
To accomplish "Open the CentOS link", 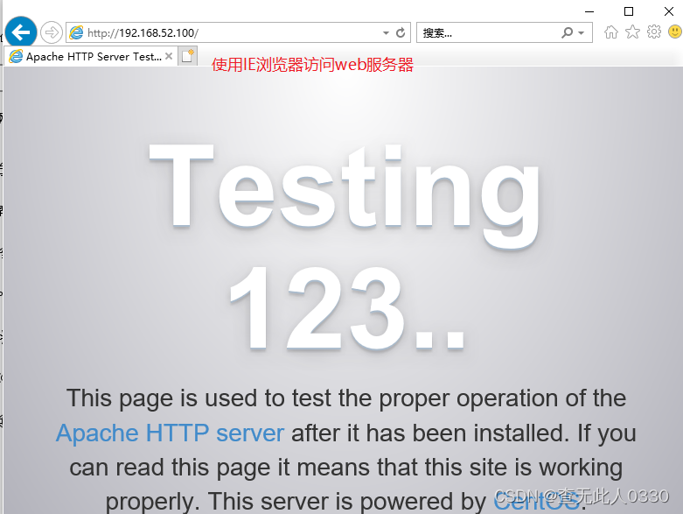I will coord(537,502).
